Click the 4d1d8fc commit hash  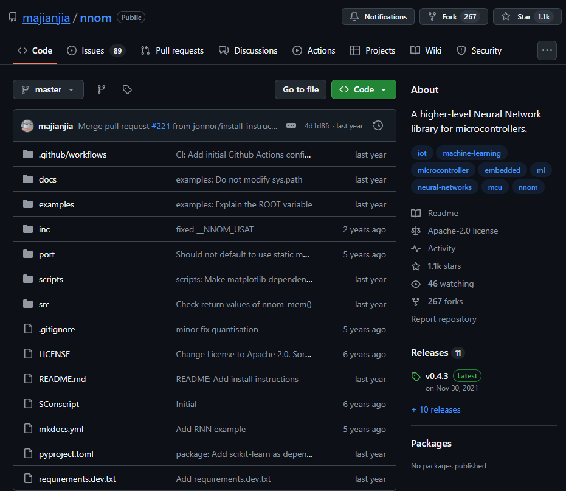coord(317,126)
